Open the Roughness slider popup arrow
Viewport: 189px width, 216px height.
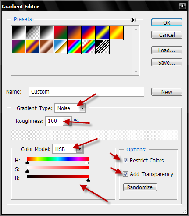67,121
